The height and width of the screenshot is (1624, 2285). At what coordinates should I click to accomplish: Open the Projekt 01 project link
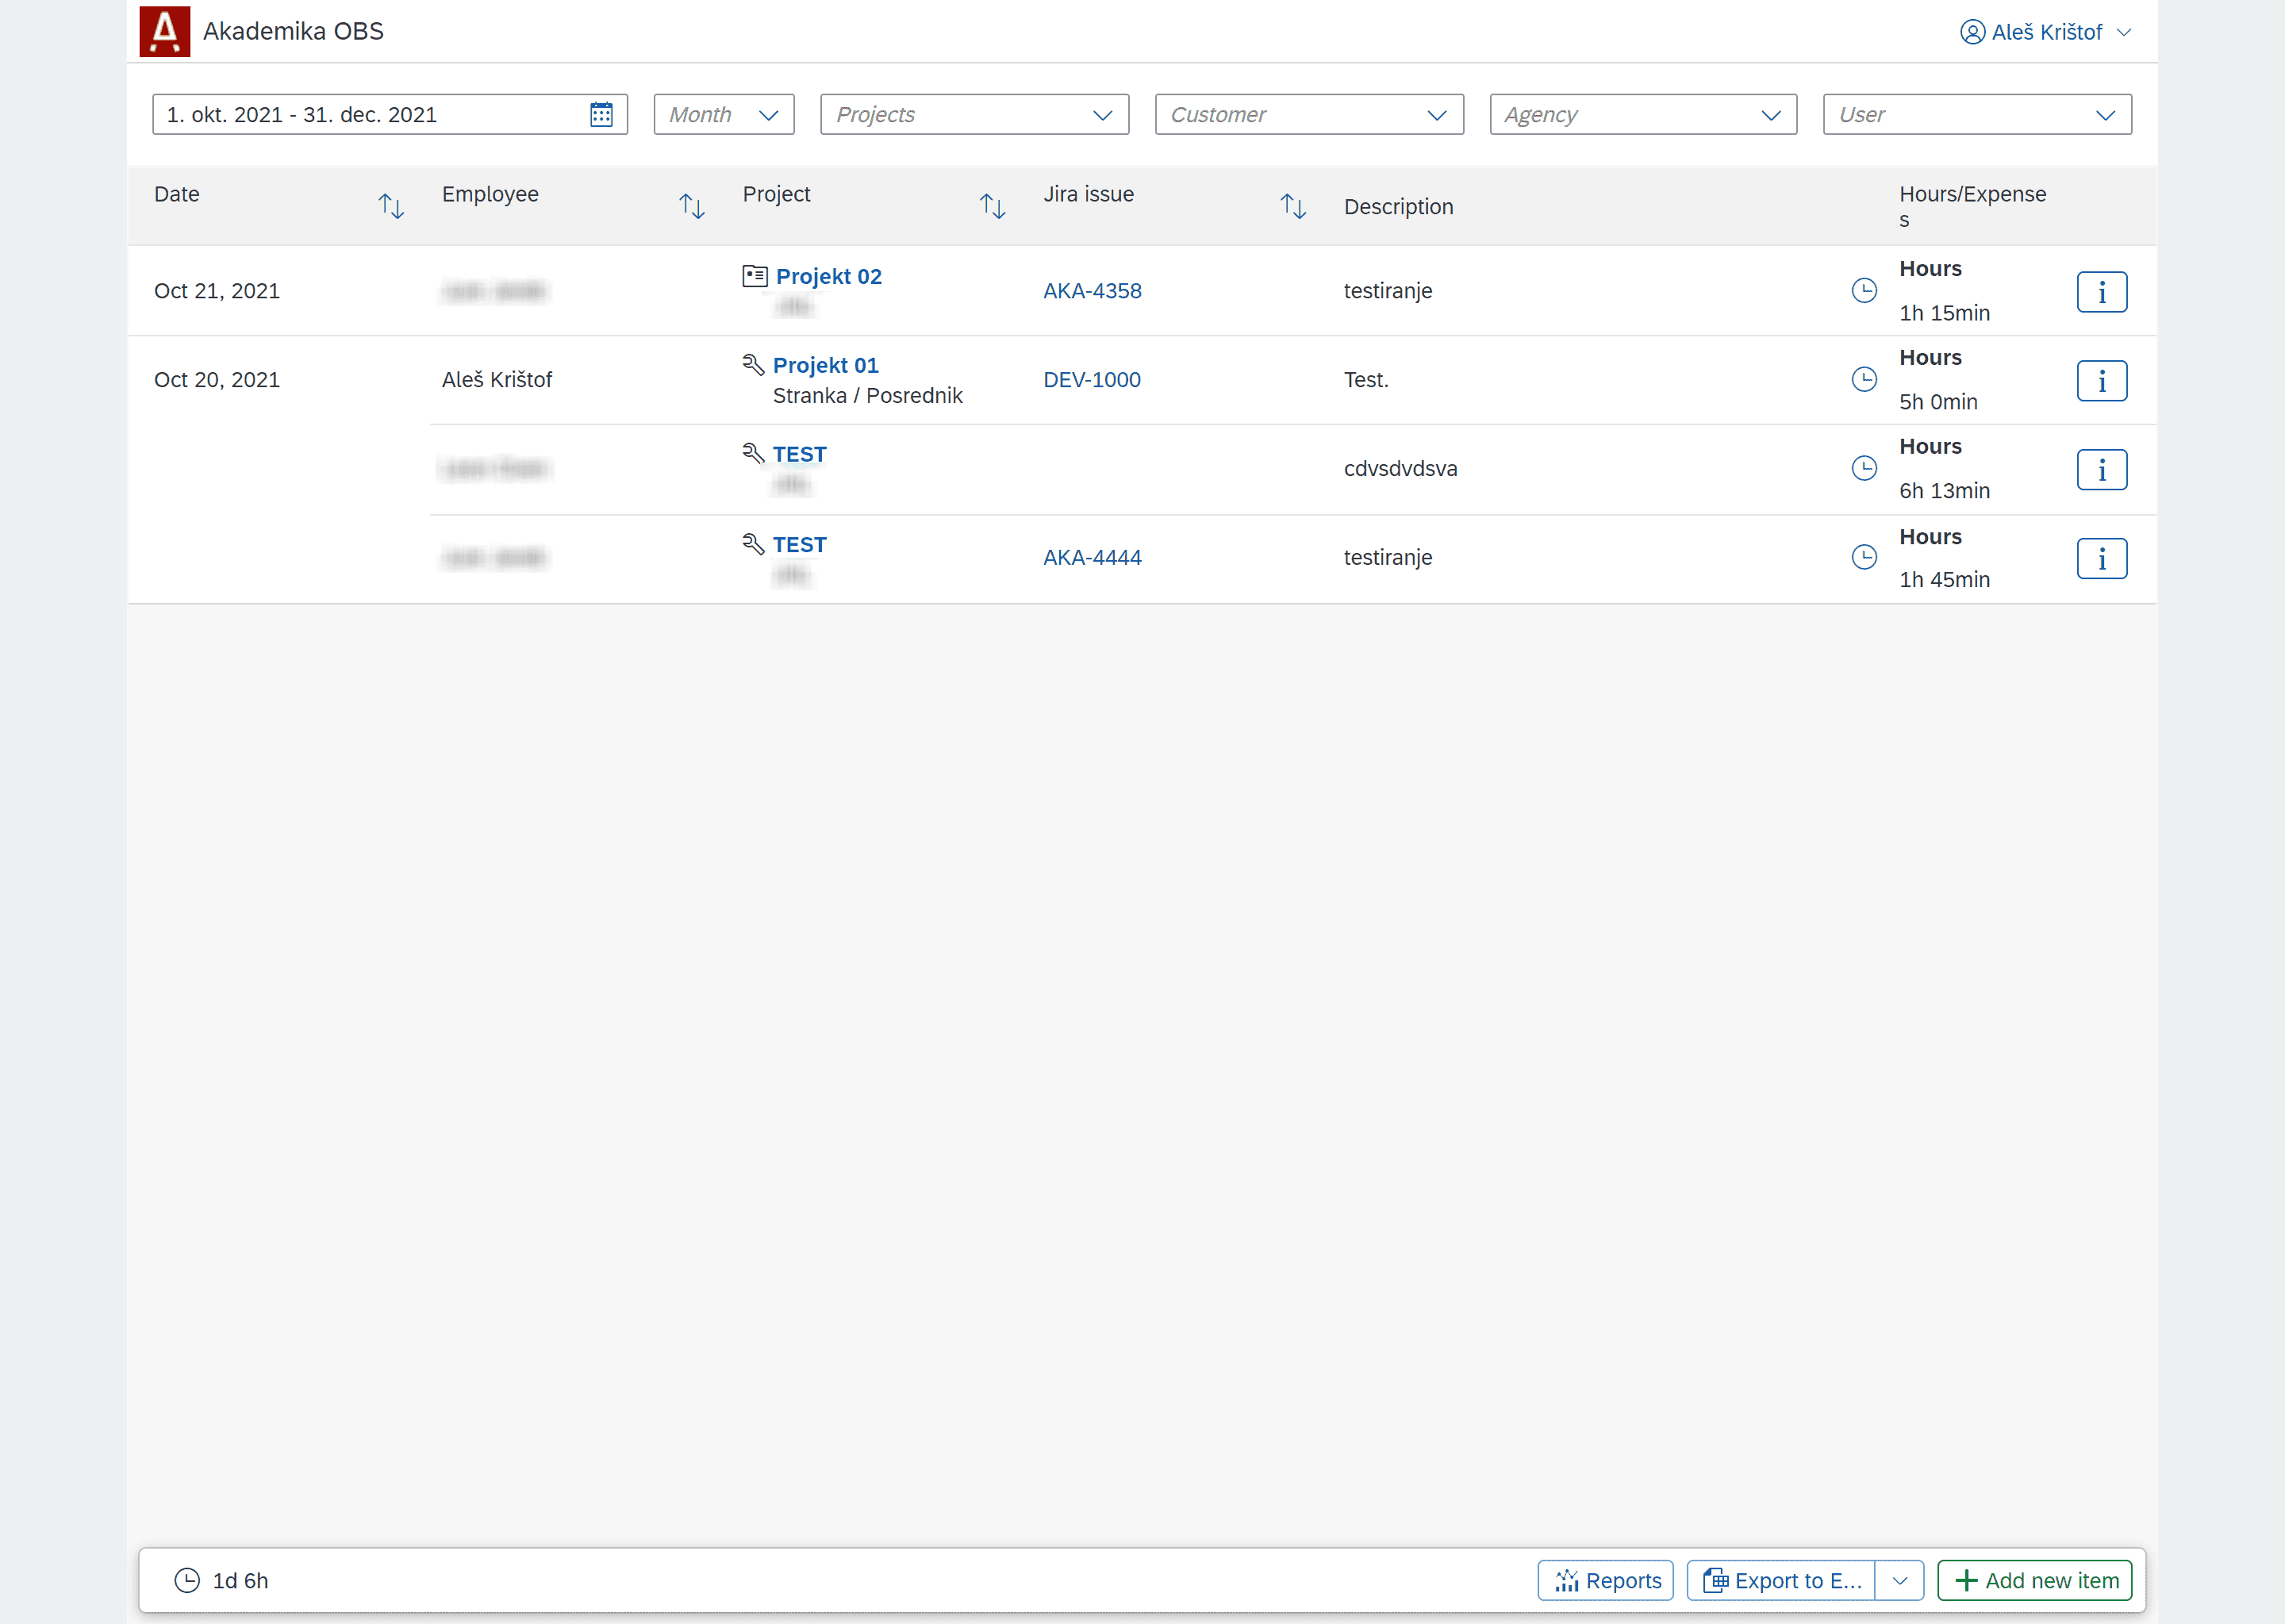click(825, 365)
